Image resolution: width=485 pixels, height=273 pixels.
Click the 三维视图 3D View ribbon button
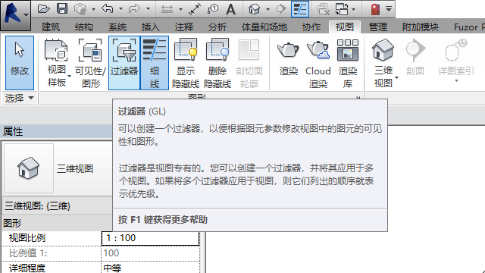tap(383, 62)
